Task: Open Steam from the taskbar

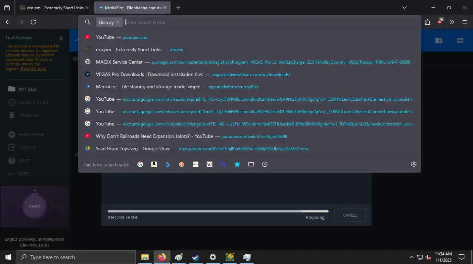Action: pos(196,257)
